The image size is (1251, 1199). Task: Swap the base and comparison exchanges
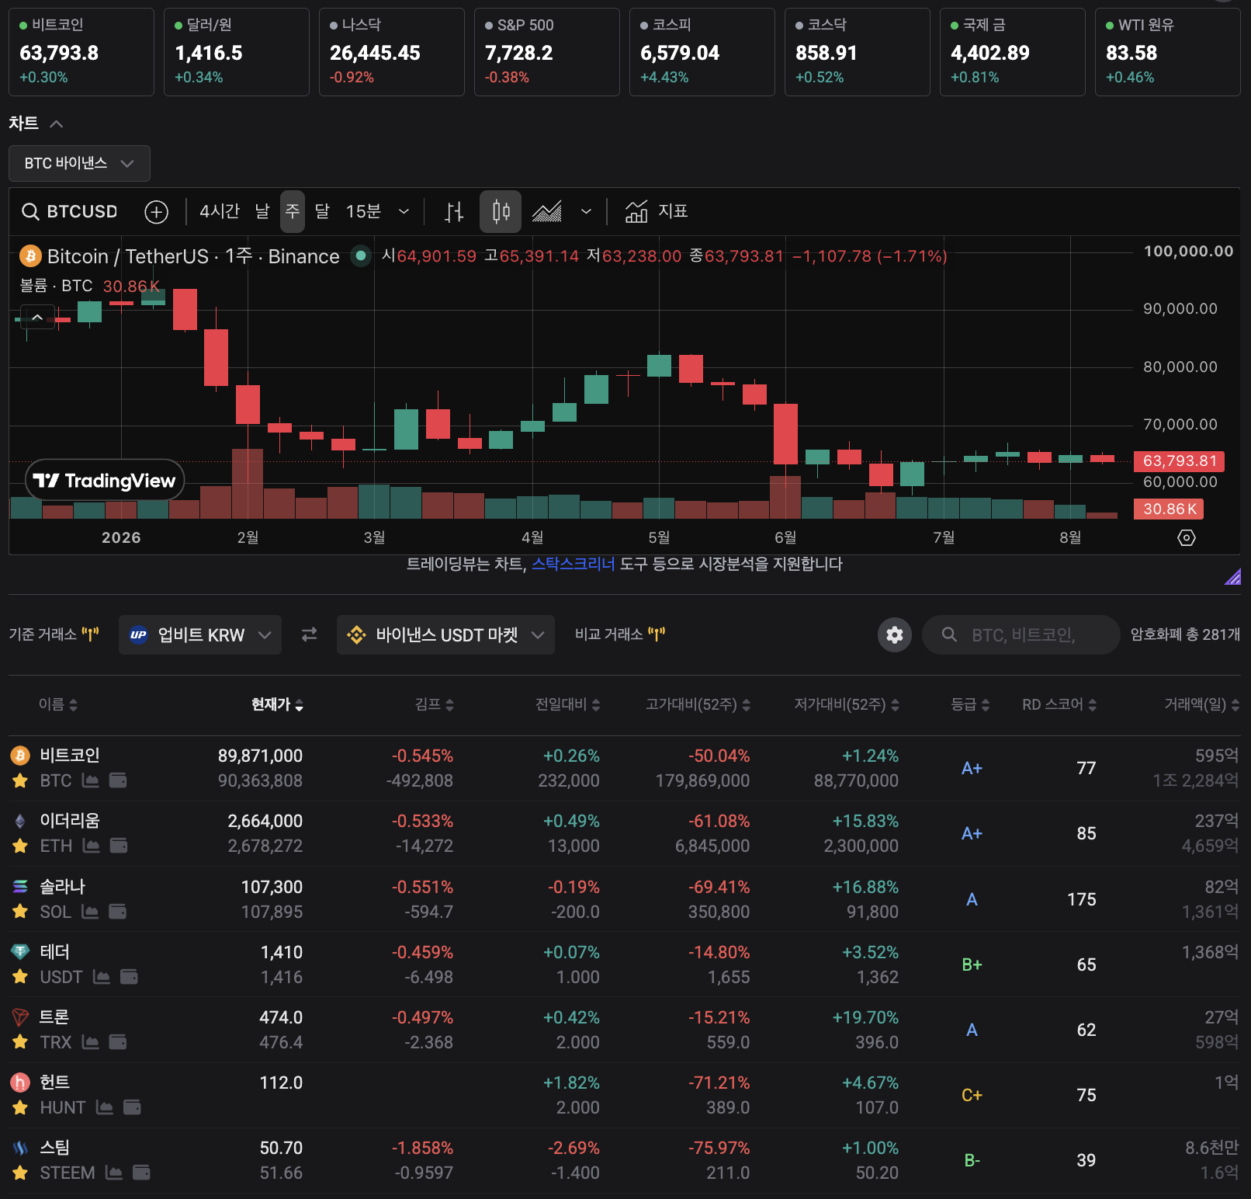coord(309,635)
